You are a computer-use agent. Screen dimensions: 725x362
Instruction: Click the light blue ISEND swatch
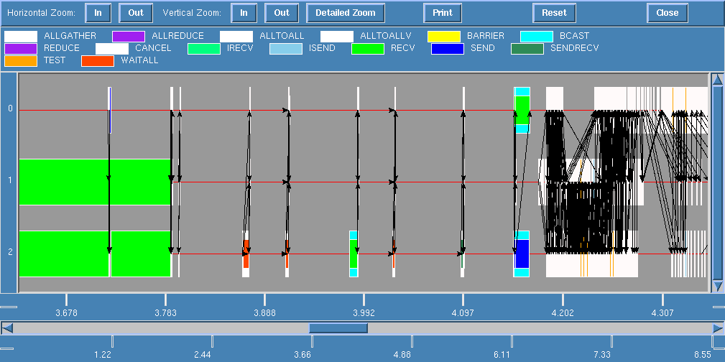pyautogui.click(x=286, y=49)
